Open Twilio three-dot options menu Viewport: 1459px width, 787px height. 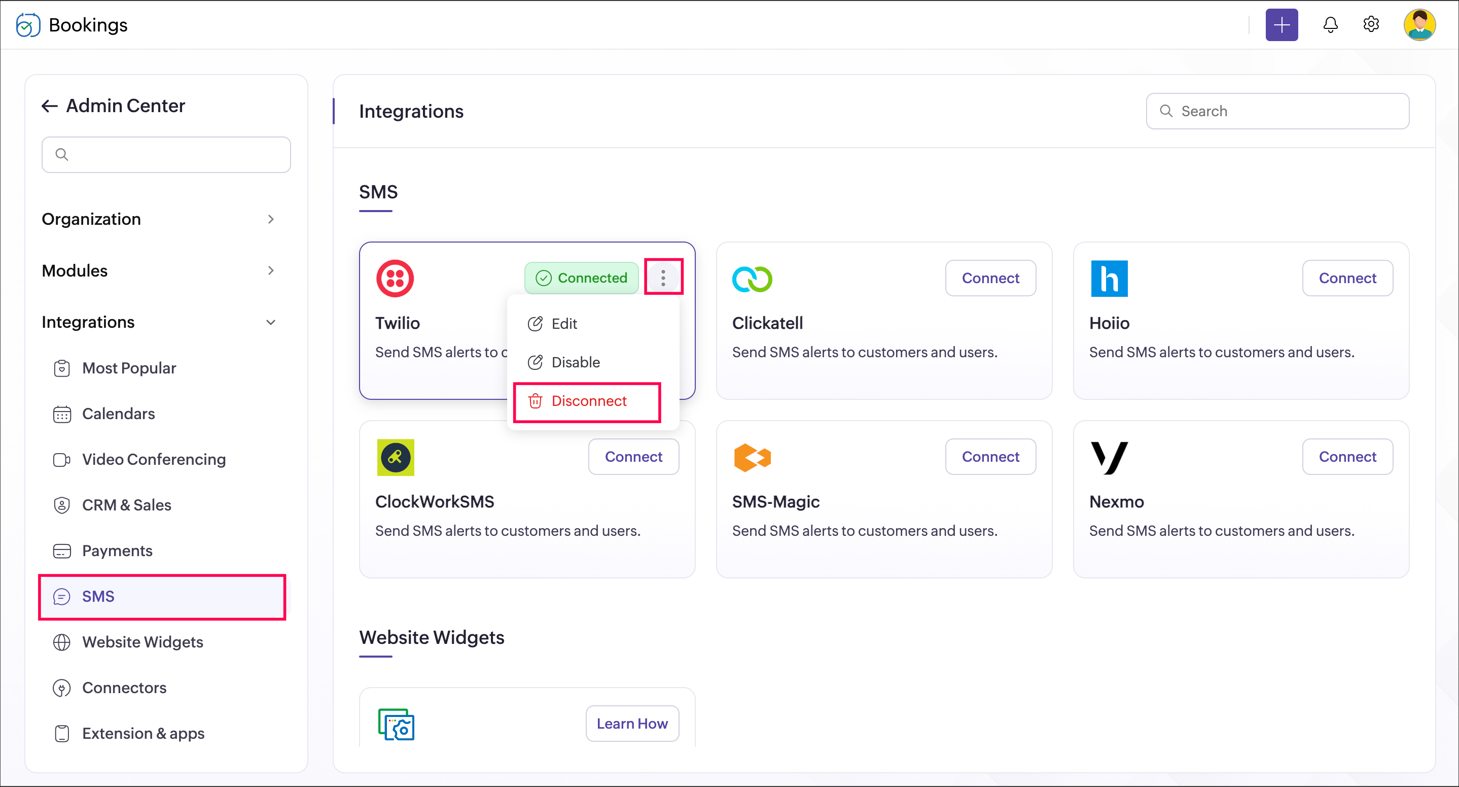pyautogui.click(x=663, y=278)
